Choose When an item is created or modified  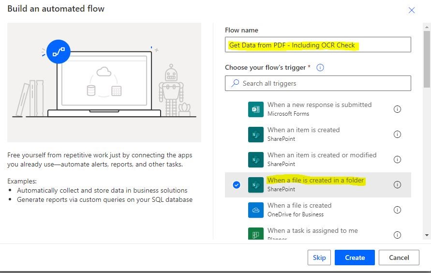pos(318,159)
